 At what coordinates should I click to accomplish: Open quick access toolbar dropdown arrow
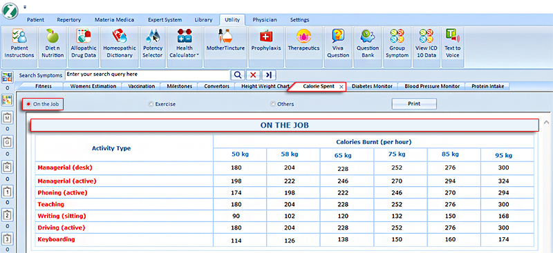point(25,7)
